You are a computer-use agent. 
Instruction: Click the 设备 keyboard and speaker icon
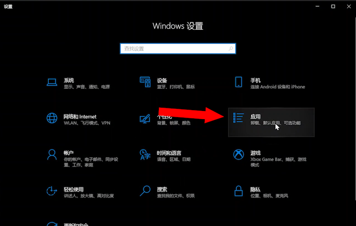145,82
